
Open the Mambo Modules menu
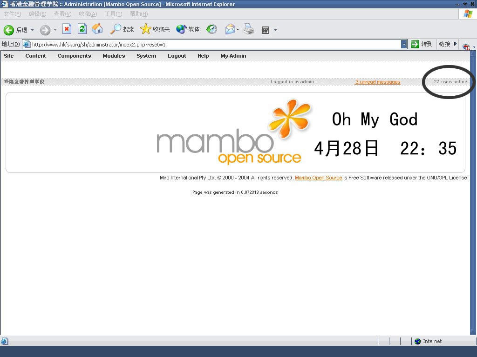click(x=114, y=56)
